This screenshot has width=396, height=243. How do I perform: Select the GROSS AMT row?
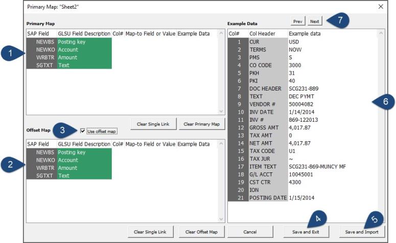click(302, 128)
